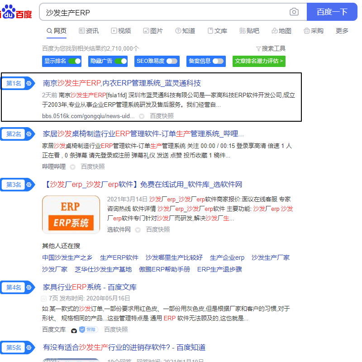Viewport: 362px width, 362px height.
Task: Switch to the 贴吧 tab
Action: pyautogui.click(x=249, y=31)
